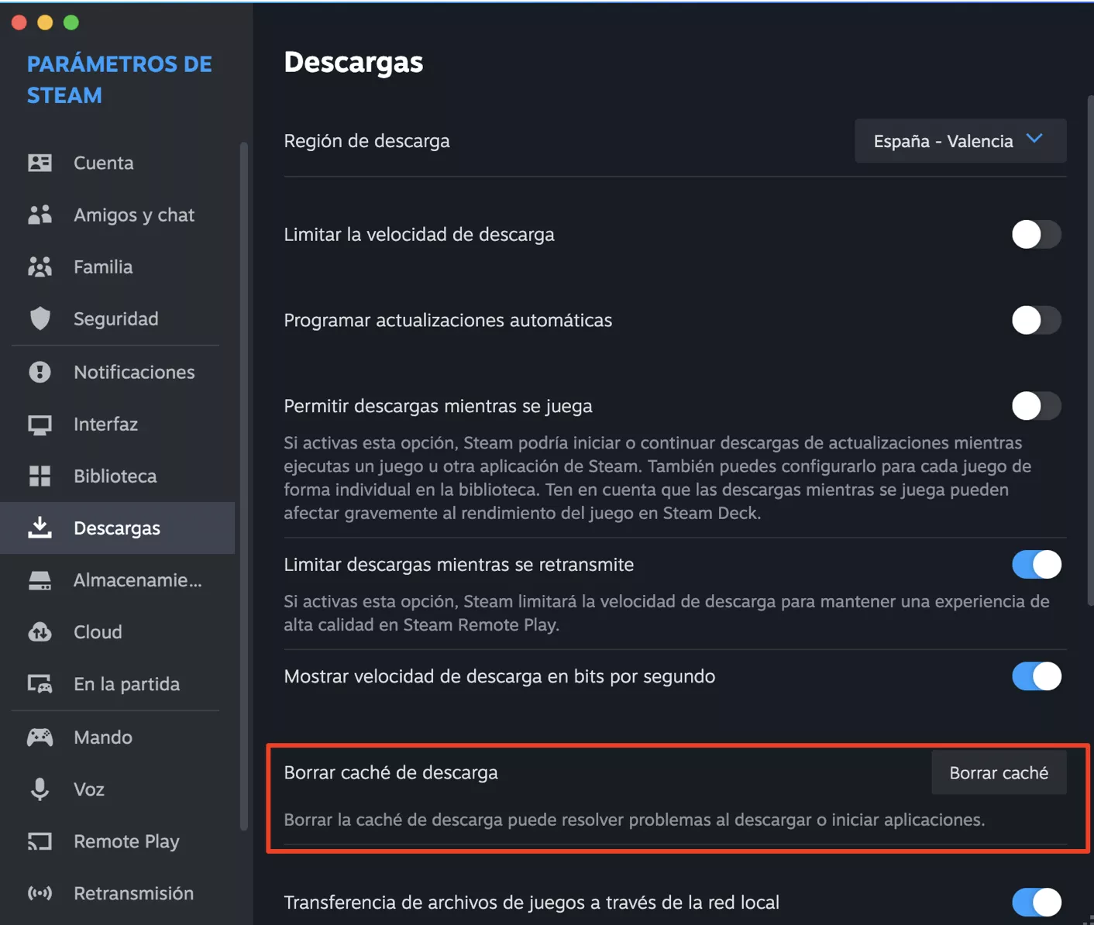Toggle Programar actualizaciones automáticas switch
The height and width of the screenshot is (925, 1094).
(x=1036, y=320)
